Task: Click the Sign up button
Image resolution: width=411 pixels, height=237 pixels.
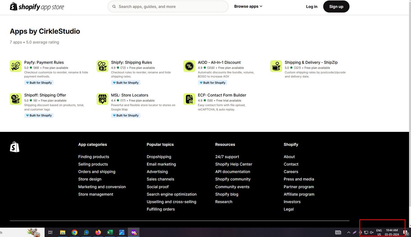Action: coord(336,6)
